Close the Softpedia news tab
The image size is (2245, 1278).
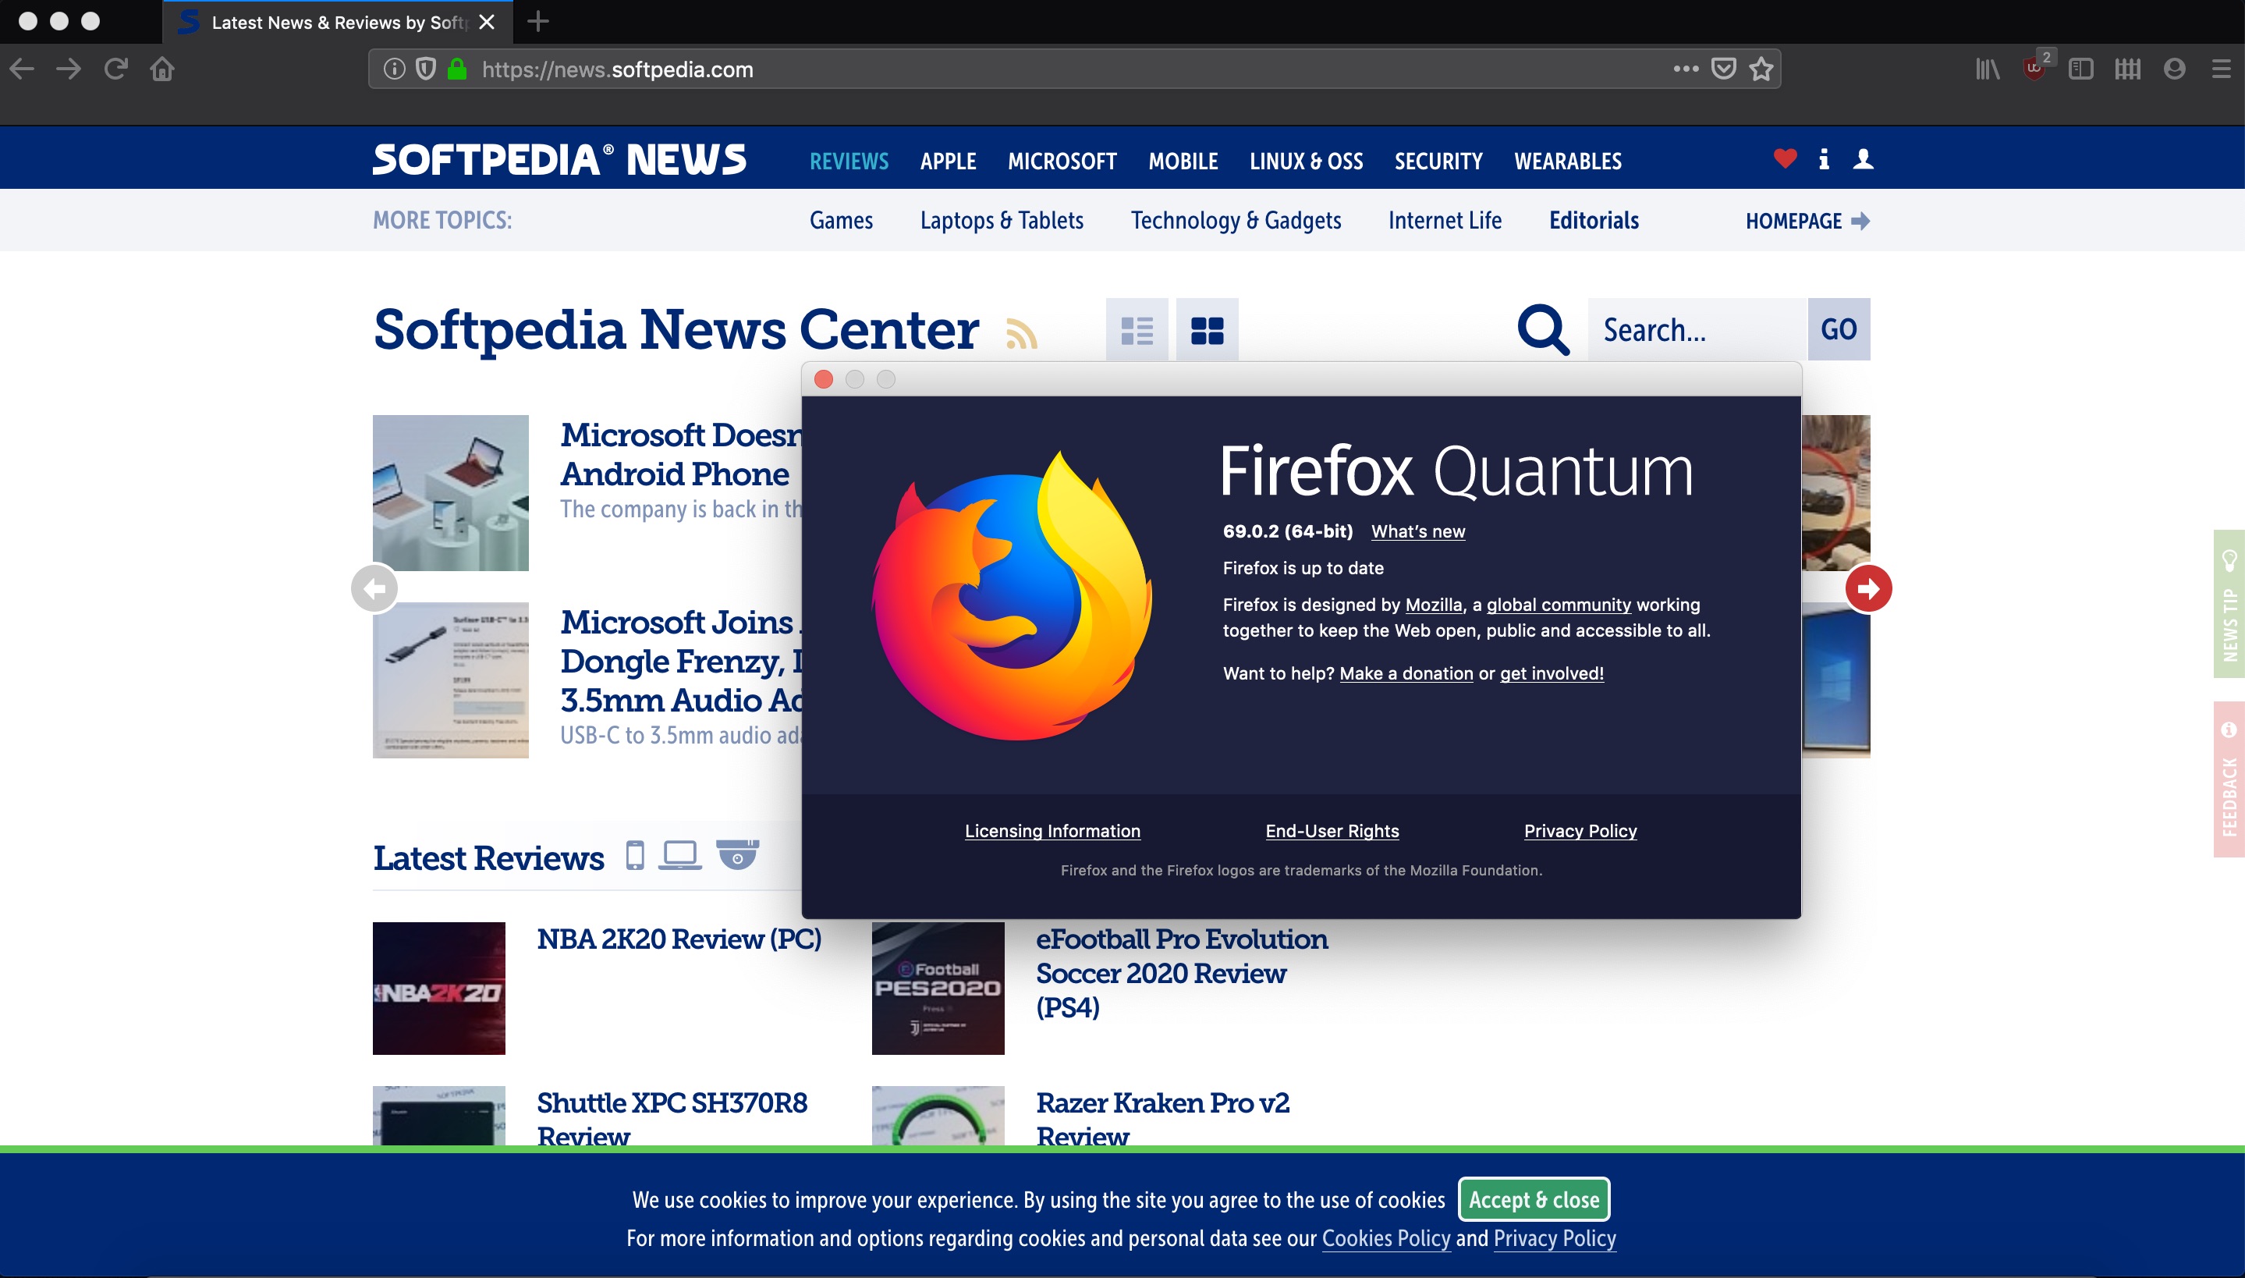pos(487,22)
